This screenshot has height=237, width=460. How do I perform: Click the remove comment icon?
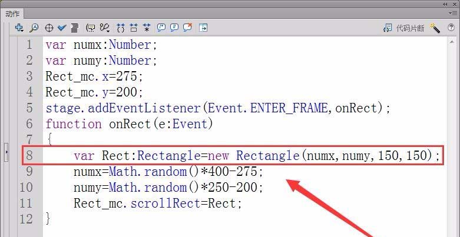tap(187, 27)
